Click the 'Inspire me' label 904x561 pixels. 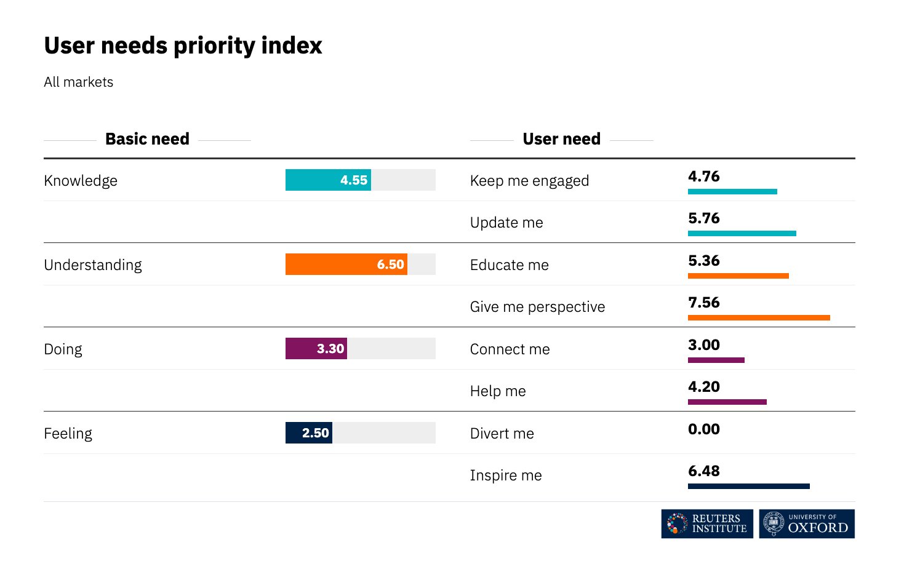coord(505,475)
